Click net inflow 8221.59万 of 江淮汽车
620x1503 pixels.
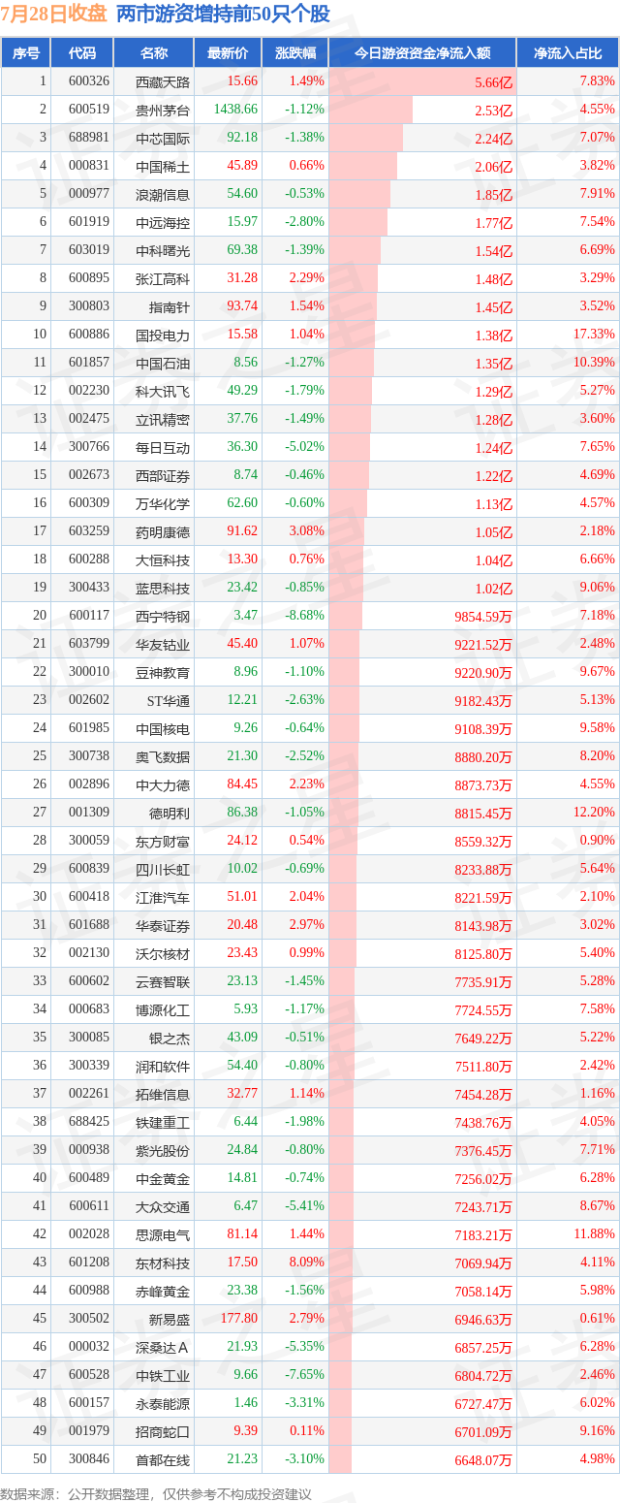[x=481, y=898]
